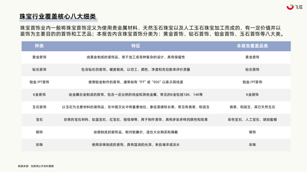The width and height of the screenshot is (307, 172).
Task: Click the K金 feature text mentioning 18K、14K
Action: click(x=135, y=94)
